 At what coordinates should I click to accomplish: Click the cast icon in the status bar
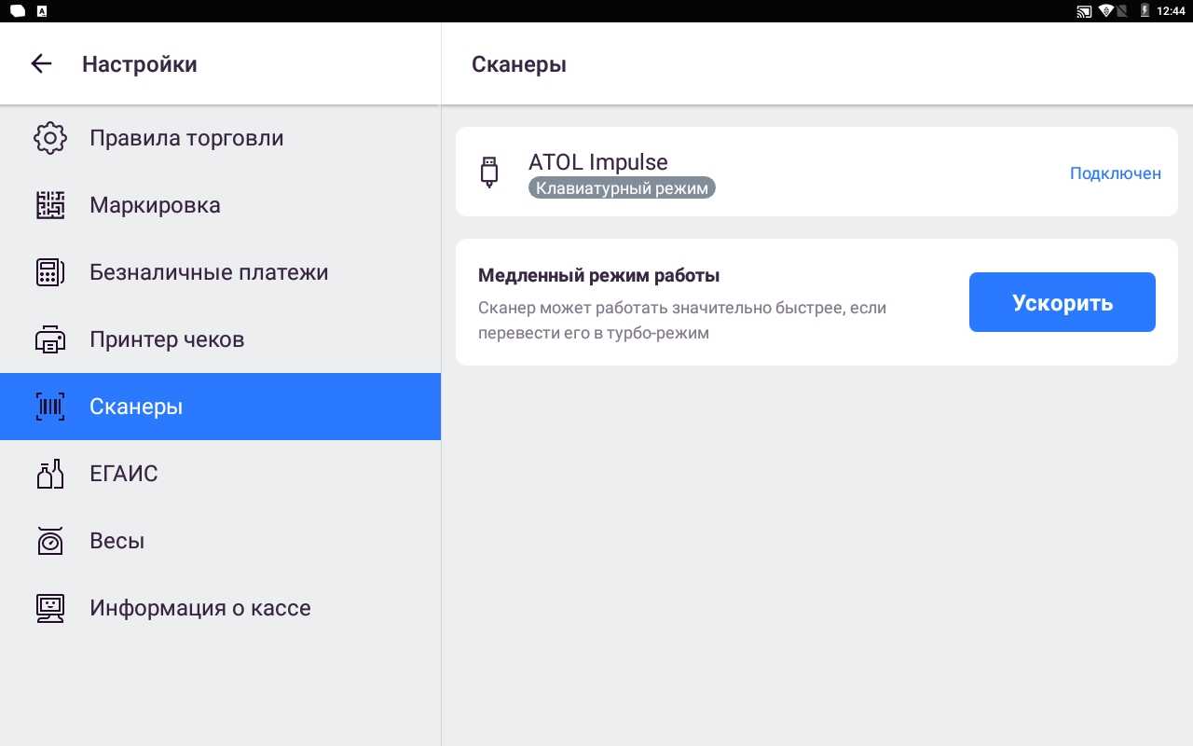1084,11
